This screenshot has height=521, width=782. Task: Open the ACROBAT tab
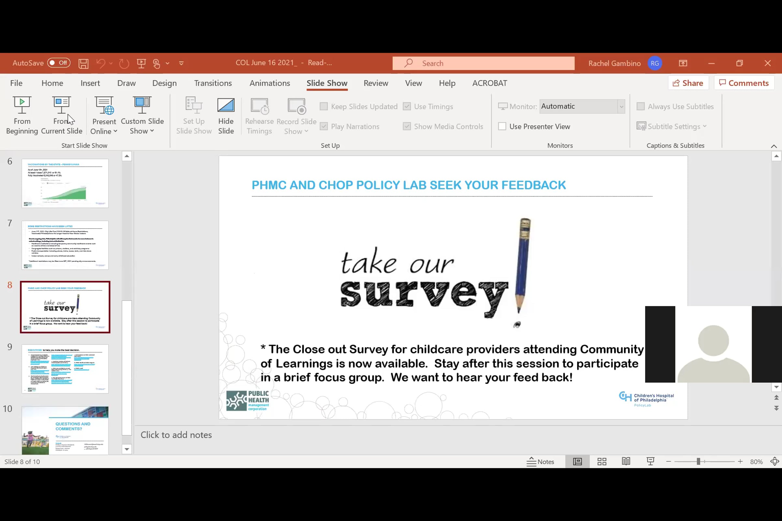click(x=489, y=83)
